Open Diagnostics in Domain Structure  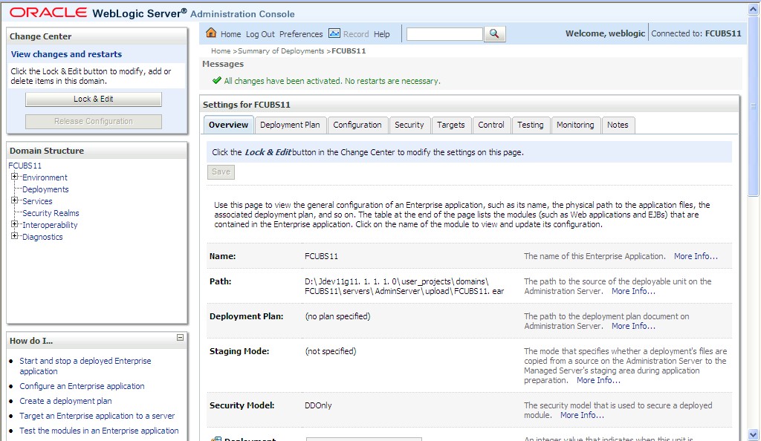[x=42, y=237]
